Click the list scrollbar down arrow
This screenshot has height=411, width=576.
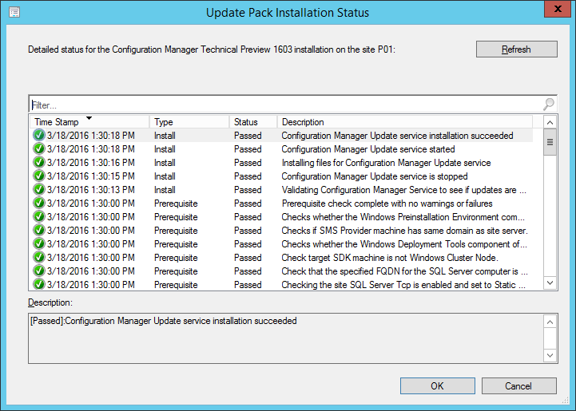pos(550,283)
